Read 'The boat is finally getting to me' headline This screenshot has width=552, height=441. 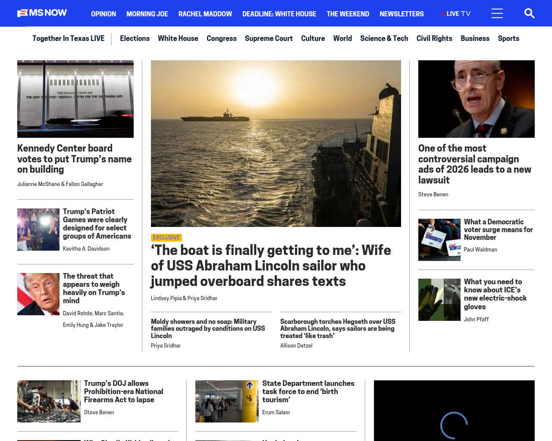pos(271,266)
